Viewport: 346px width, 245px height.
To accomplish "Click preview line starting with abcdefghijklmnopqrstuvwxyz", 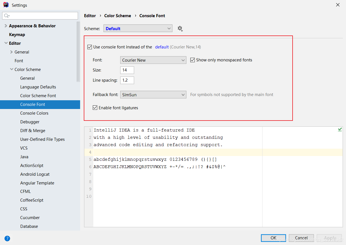I will [x=155, y=159].
